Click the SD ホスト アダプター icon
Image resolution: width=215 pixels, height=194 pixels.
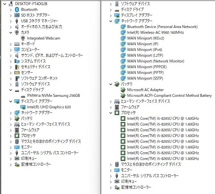coord(17,15)
